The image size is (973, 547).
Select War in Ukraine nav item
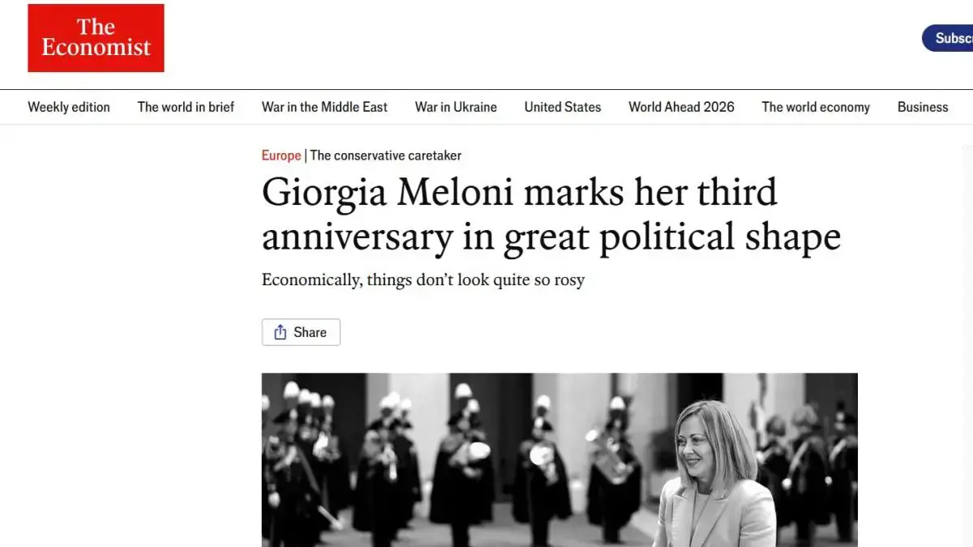point(456,107)
